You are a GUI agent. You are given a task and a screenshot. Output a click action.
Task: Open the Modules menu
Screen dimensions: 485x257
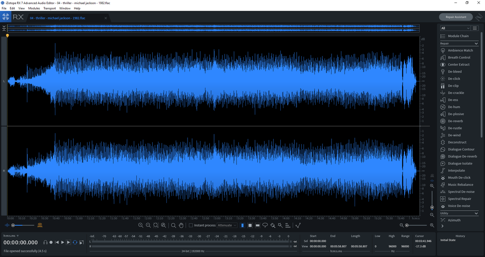tap(34, 8)
